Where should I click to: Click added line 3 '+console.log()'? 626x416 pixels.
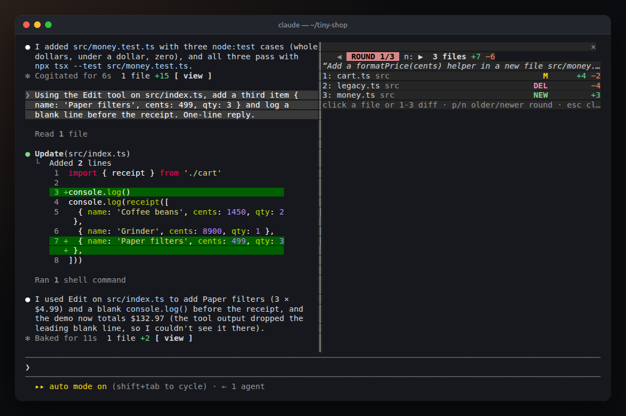coord(166,192)
